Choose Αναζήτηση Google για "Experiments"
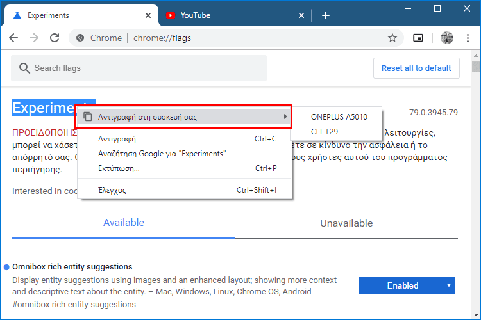481x320 pixels. (184, 154)
